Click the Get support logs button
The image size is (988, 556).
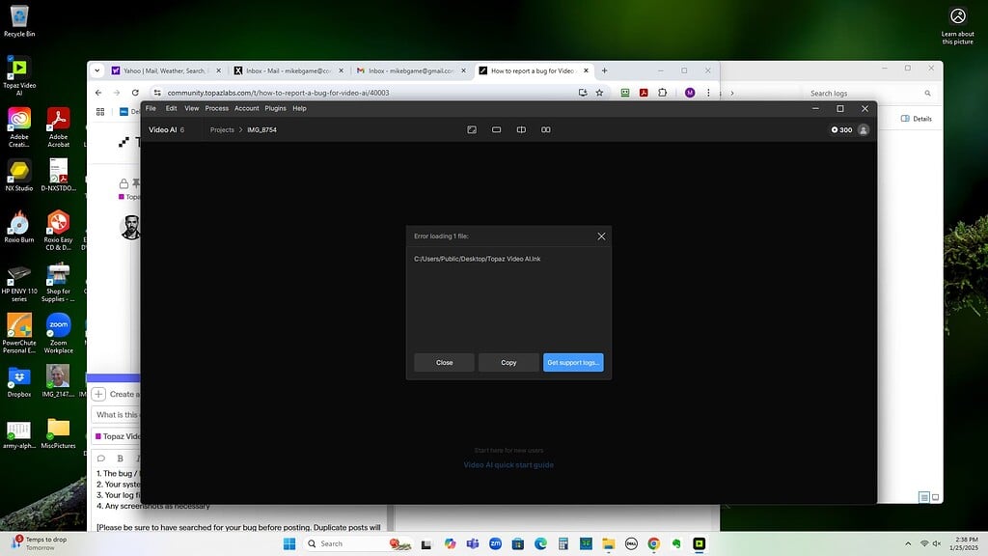coord(573,362)
